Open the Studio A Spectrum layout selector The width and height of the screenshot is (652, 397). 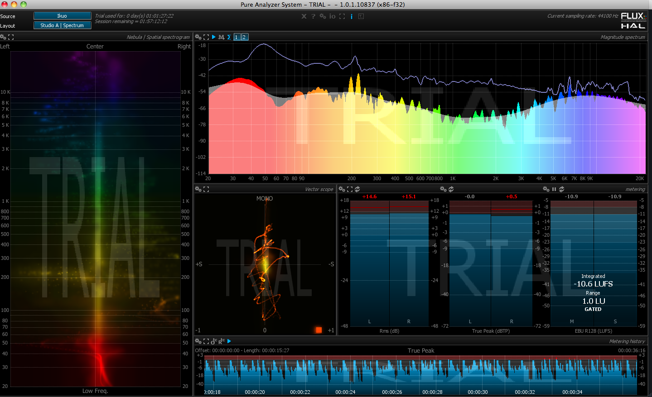pyautogui.click(x=62, y=25)
